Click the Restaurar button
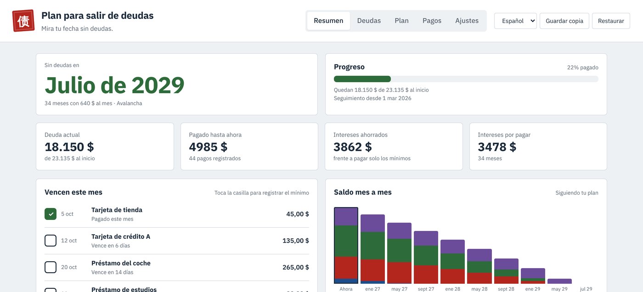 tap(611, 21)
